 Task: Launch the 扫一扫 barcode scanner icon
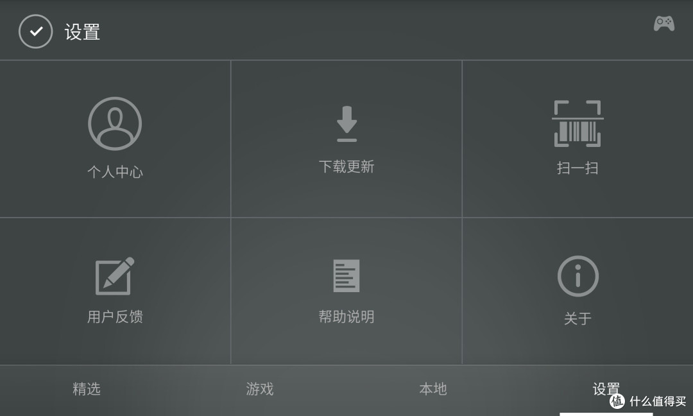click(577, 124)
